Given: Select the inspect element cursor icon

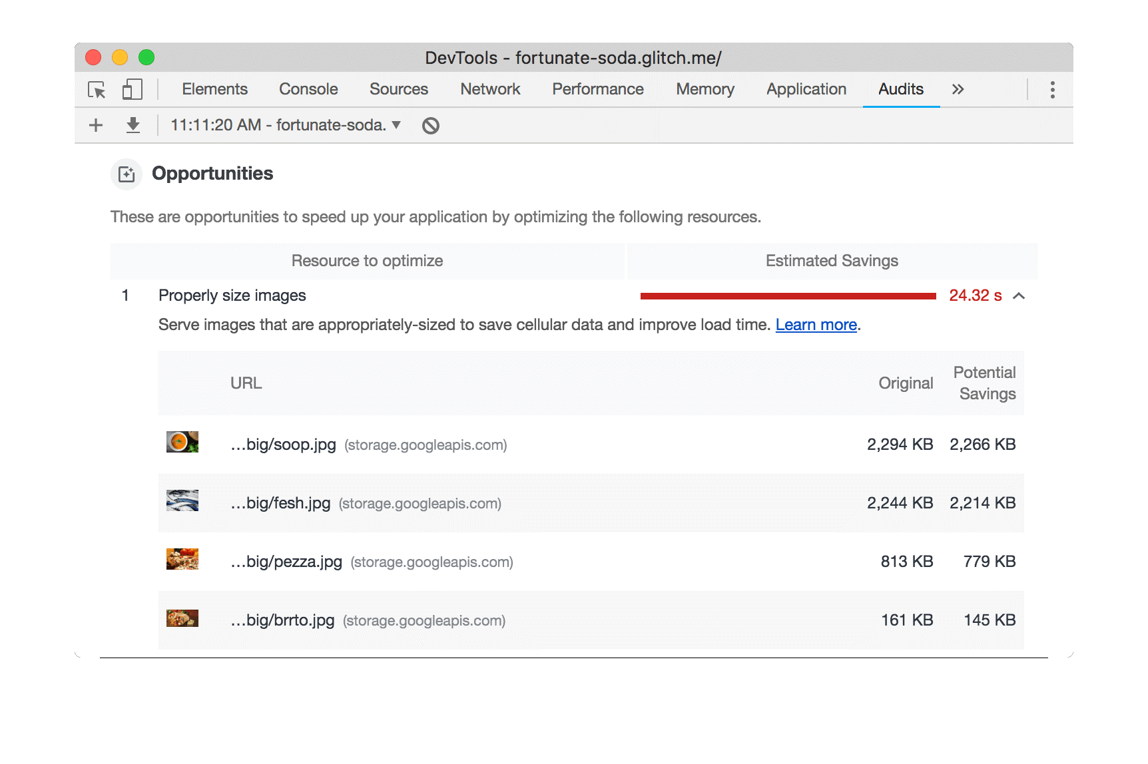Looking at the screenshot, I should pyautogui.click(x=96, y=89).
